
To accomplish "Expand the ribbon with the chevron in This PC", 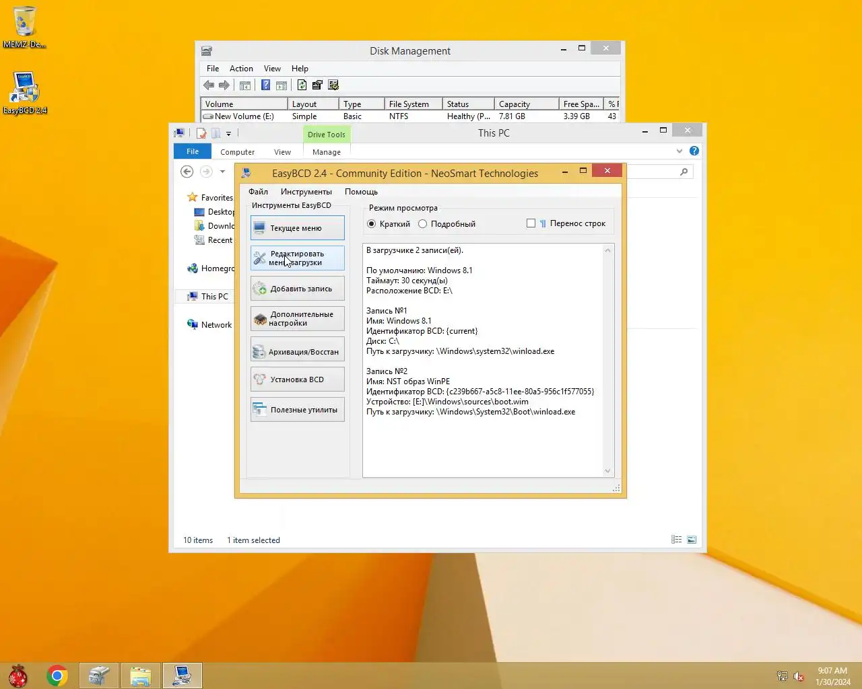I will point(679,151).
